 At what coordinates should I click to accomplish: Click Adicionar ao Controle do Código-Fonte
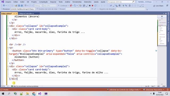point(124,90)
